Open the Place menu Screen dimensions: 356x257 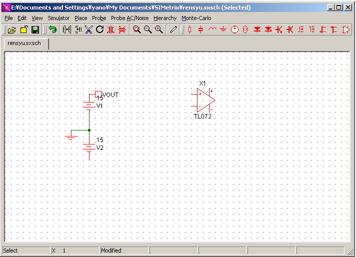81,18
